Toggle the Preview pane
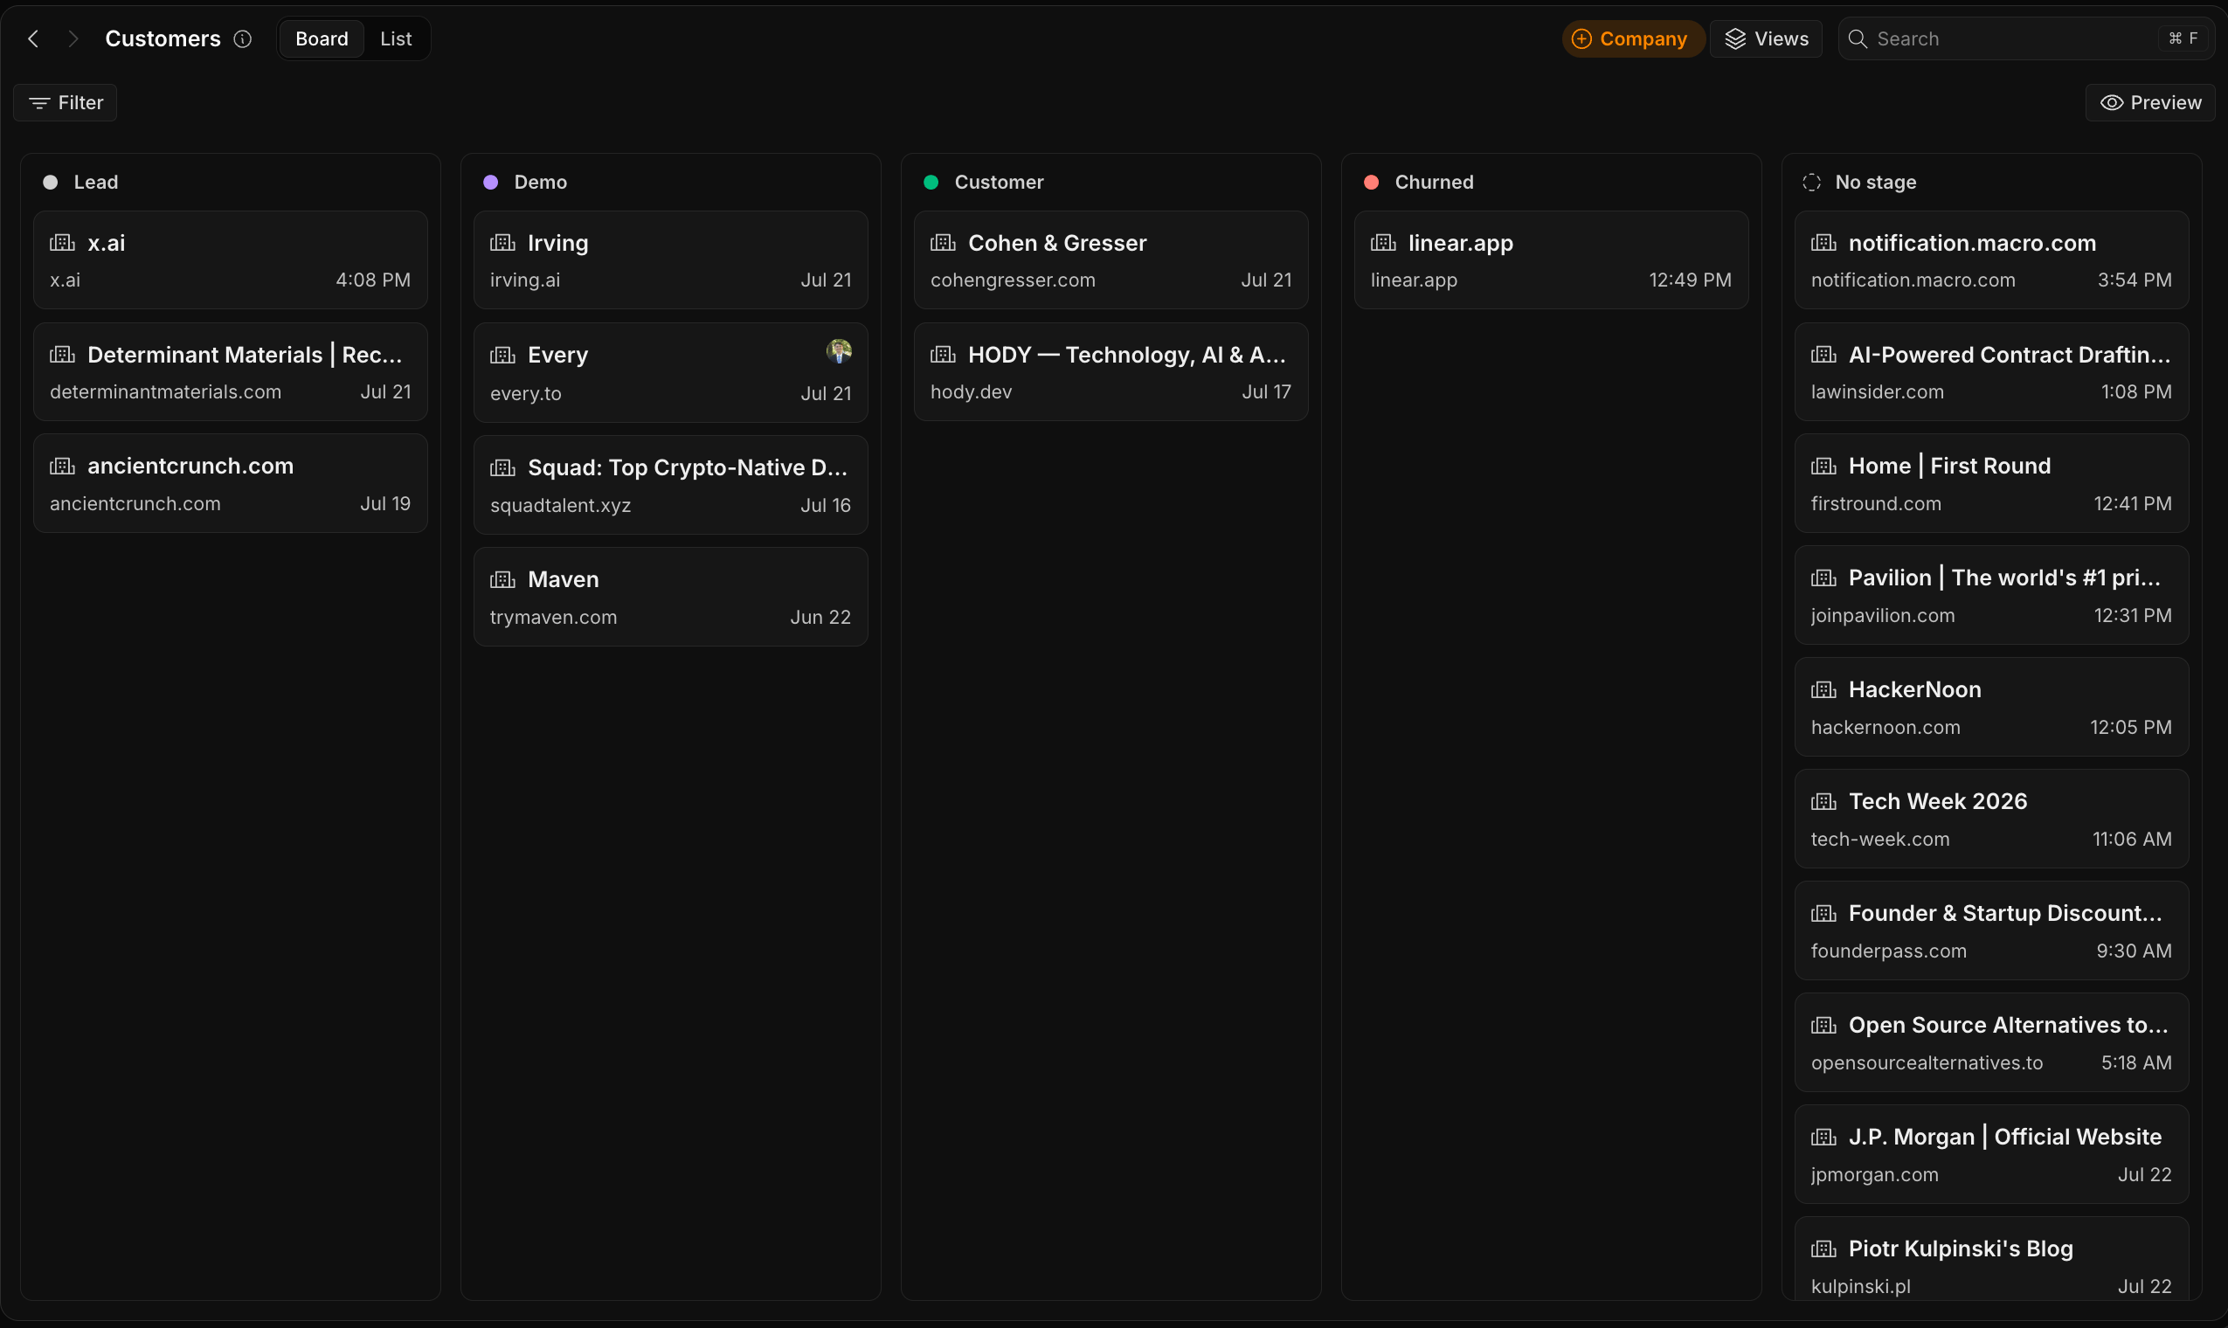2228x1328 pixels. pyautogui.click(x=2150, y=103)
